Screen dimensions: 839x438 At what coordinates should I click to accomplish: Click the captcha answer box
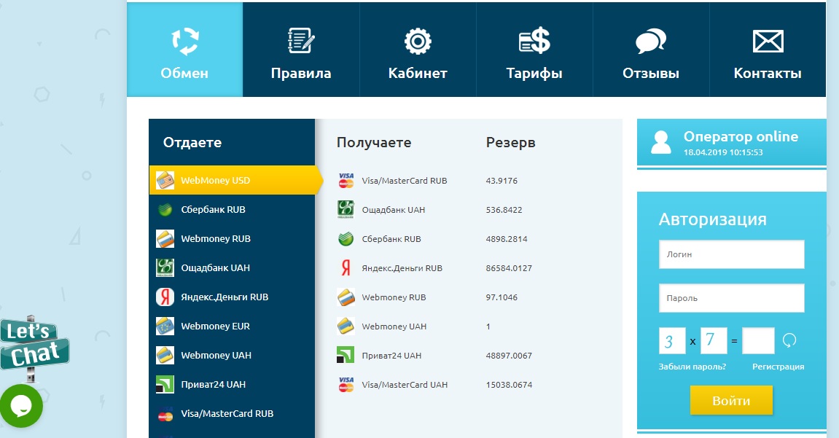click(x=758, y=340)
